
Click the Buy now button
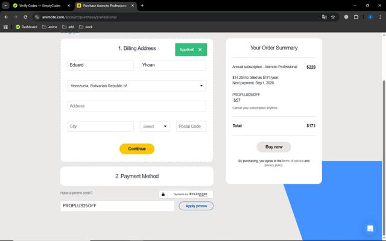tap(274, 147)
